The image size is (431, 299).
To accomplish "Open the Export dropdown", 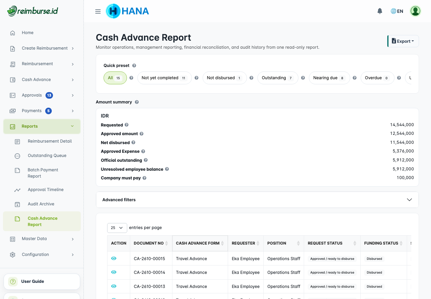I will pyautogui.click(x=403, y=41).
